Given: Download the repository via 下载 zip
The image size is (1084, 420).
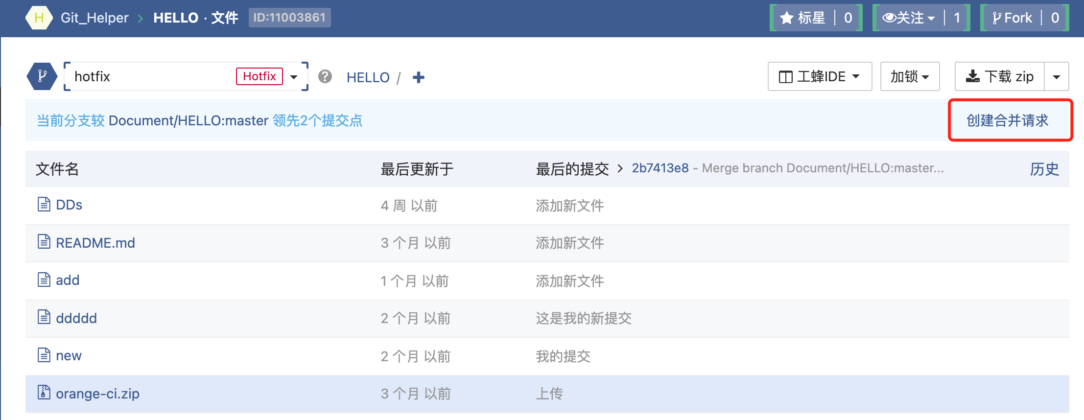Looking at the screenshot, I should (x=999, y=76).
